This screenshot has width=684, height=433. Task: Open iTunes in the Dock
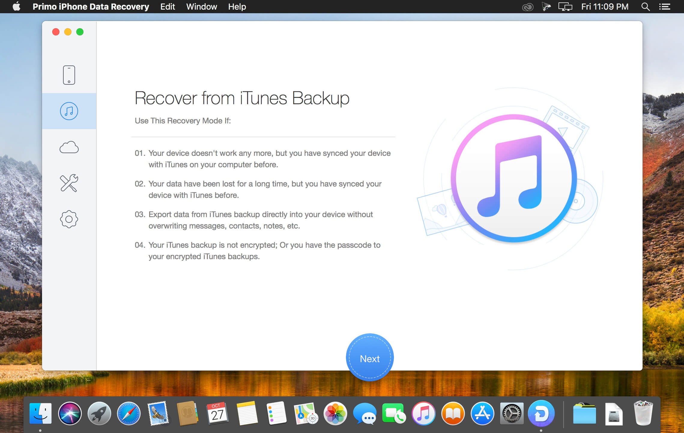423,413
